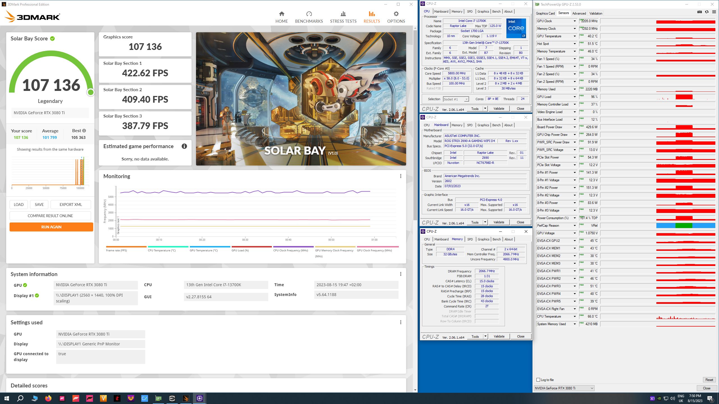The width and height of the screenshot is (719, 404).
Task: Open the Hot Spot sensor dropdown arrow
Action: tap(575, 44)
